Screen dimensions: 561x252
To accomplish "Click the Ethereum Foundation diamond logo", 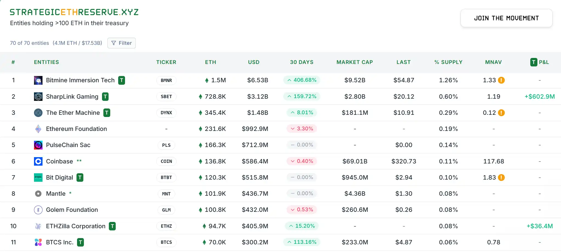I will [x=38, y=129].
